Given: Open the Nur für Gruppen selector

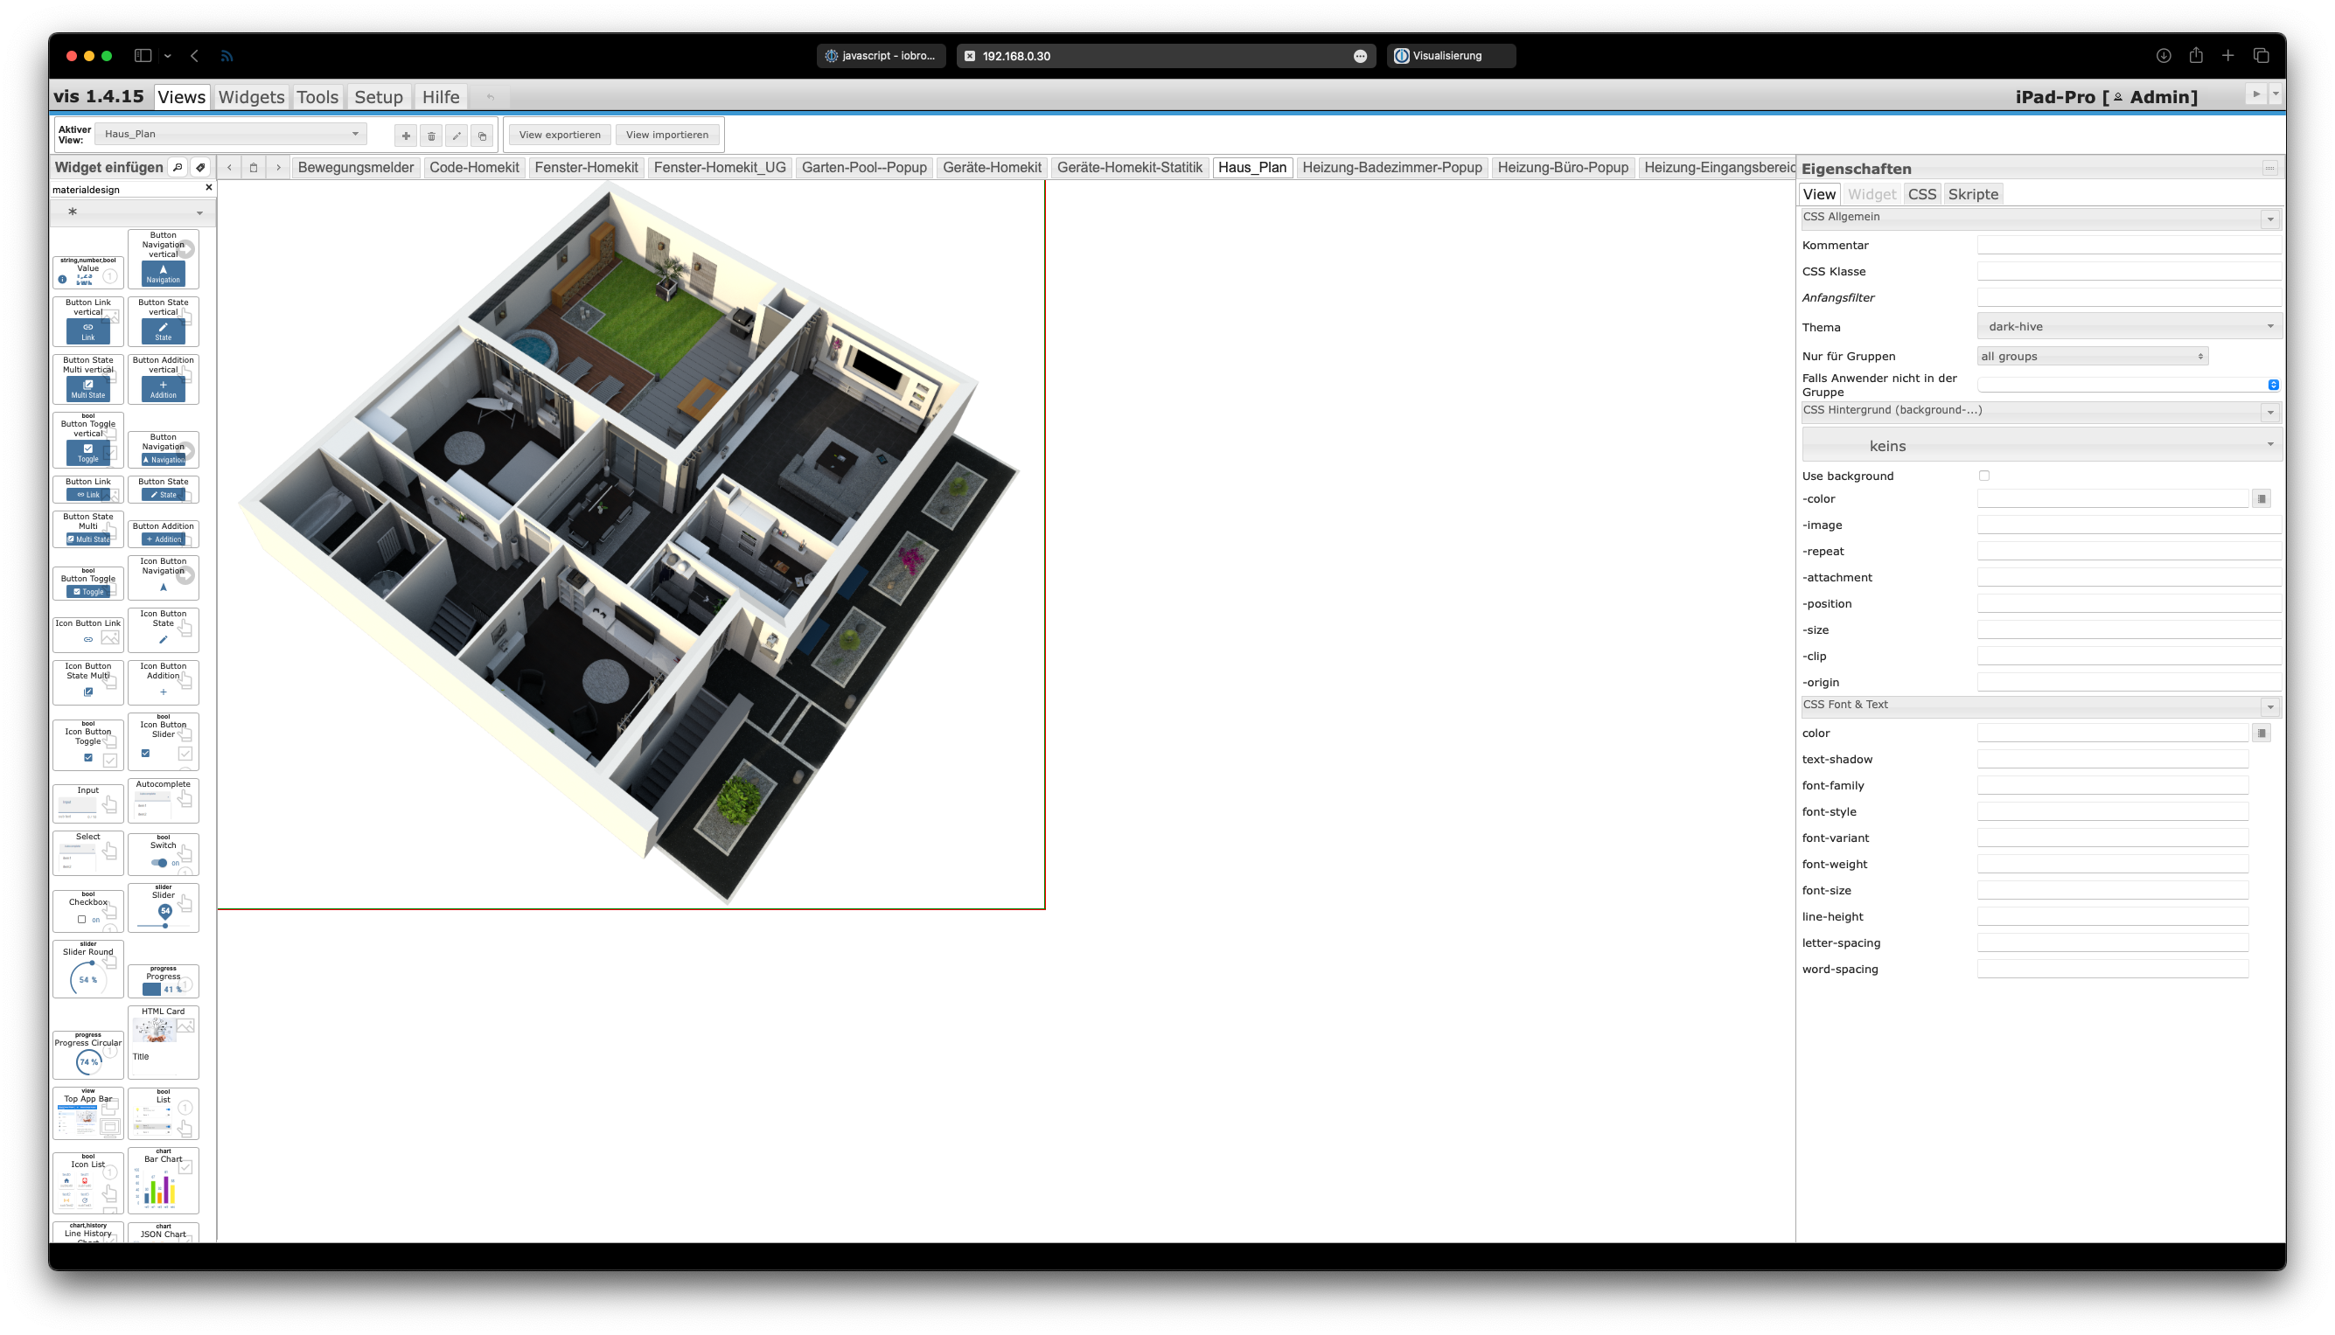Looking at the screenshot, I should 2091,357.
